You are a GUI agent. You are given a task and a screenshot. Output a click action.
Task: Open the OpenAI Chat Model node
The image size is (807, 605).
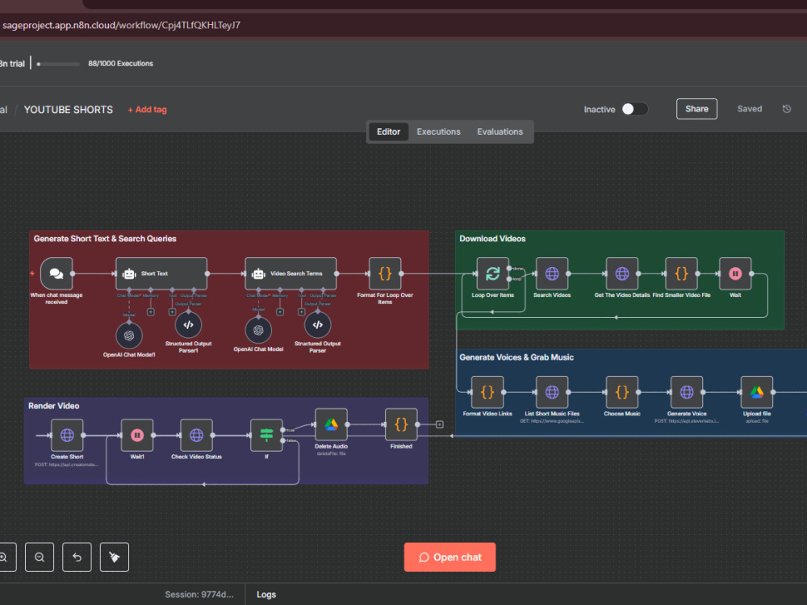258,330
